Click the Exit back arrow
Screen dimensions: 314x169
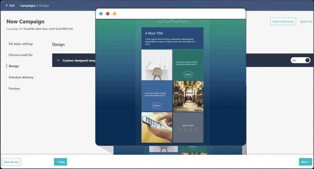[7, 5]
